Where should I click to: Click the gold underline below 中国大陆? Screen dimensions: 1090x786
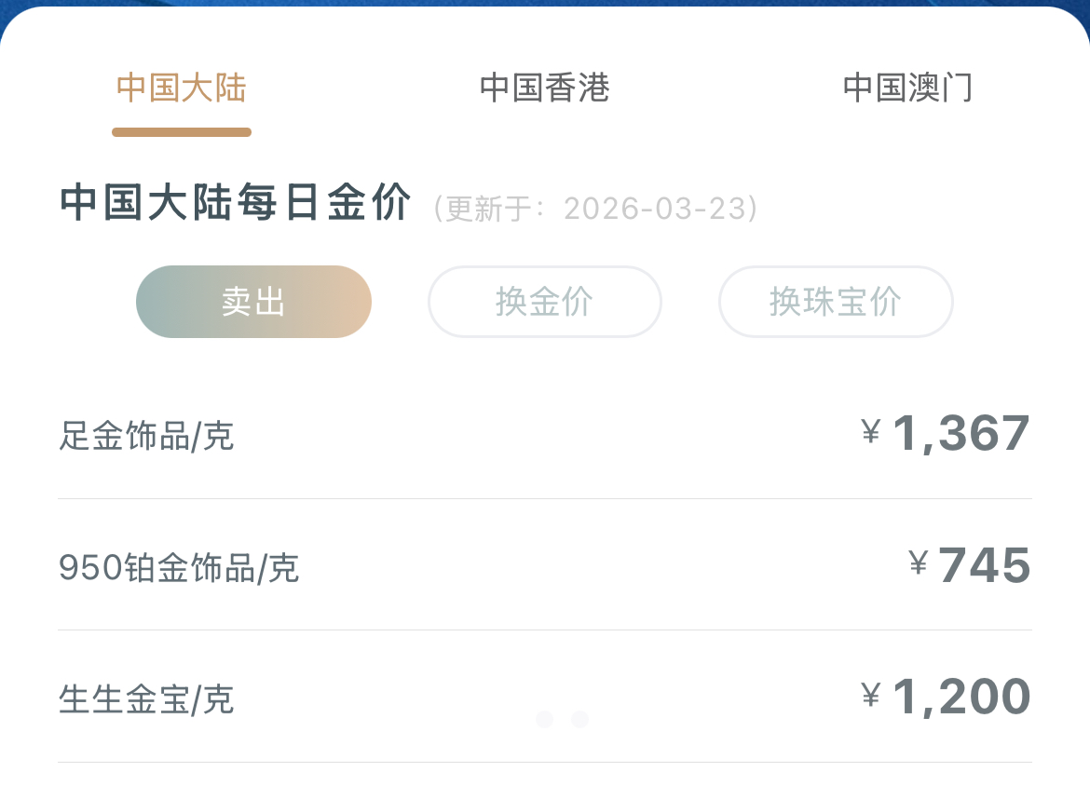tap(182, 132)
